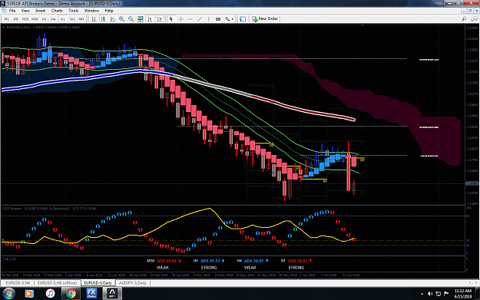Select the crosshair tool
Viewport: 480px width, 300px height.
coord(180,19)
